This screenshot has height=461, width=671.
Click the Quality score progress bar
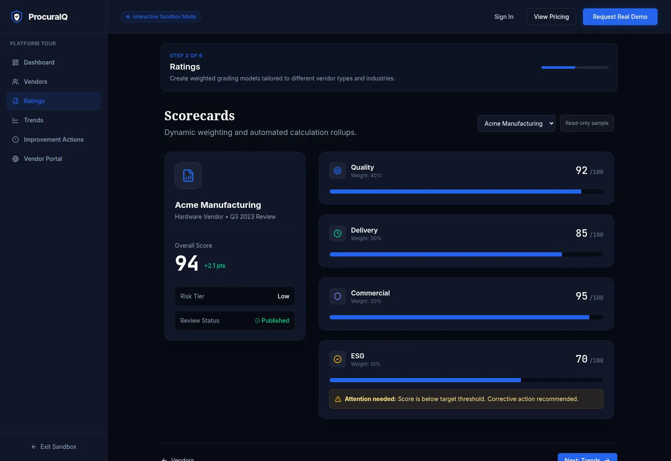pyautogui.click(x=466, y=192)
